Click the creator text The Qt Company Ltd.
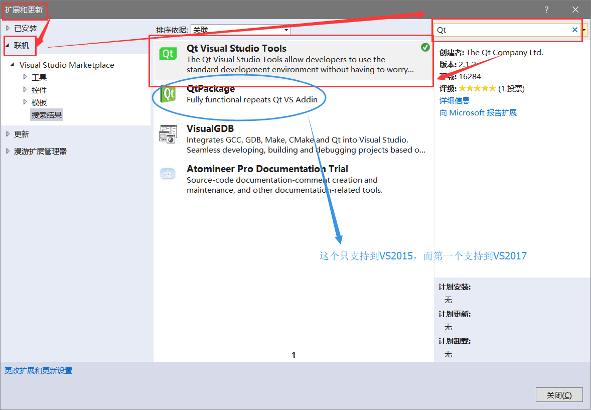Screen dimensions: 591x410 pyautogui.click(x=505, y=52)
